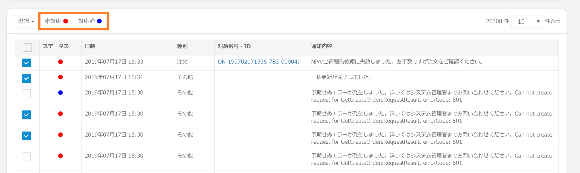Open the 選択 dropdown menu
580x173 pixels.
pyautogui.click(x=26, y=21)
